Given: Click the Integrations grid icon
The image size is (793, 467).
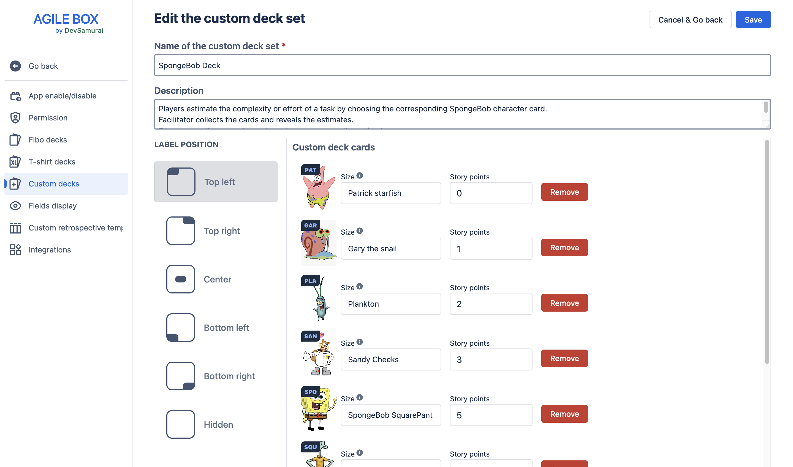Looking at the screenshot, I should (15, 250).
